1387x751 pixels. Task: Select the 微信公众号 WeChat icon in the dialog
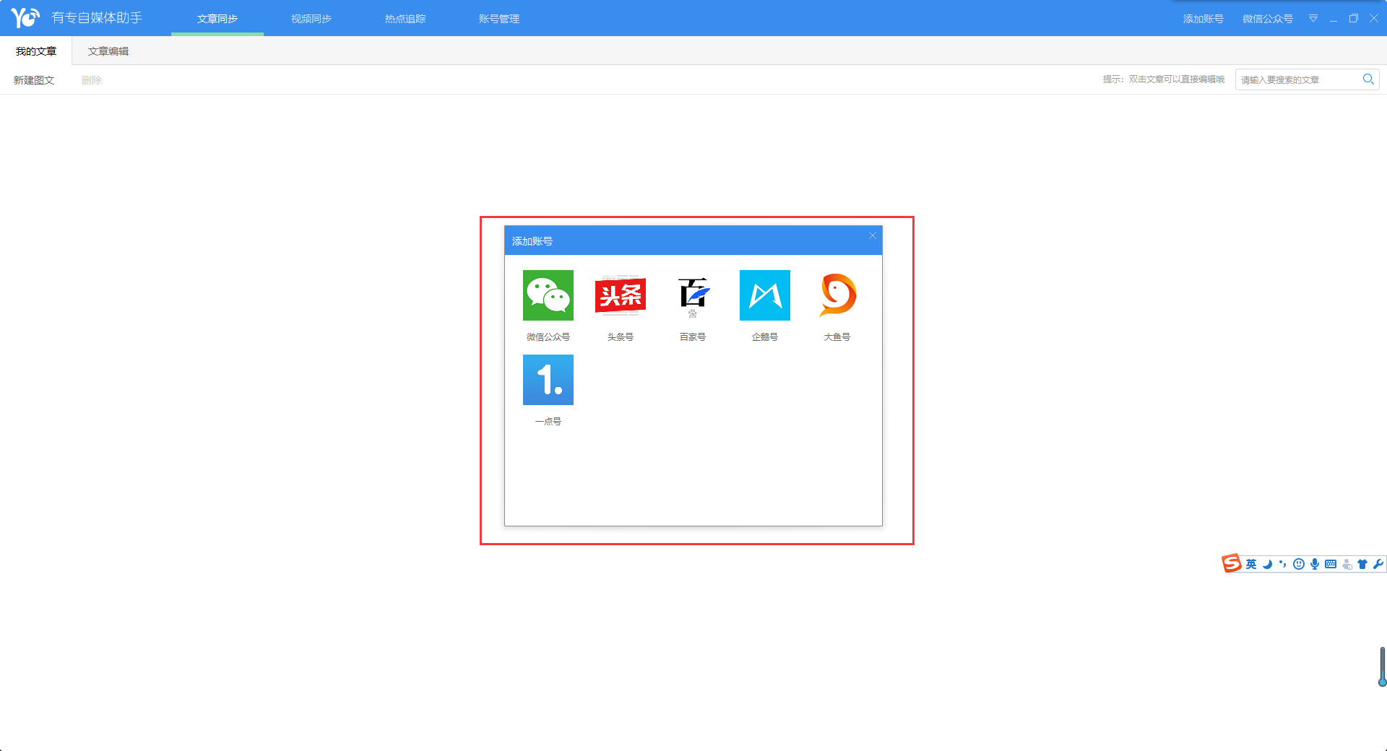pyautogui.click(x=548, y=295)
